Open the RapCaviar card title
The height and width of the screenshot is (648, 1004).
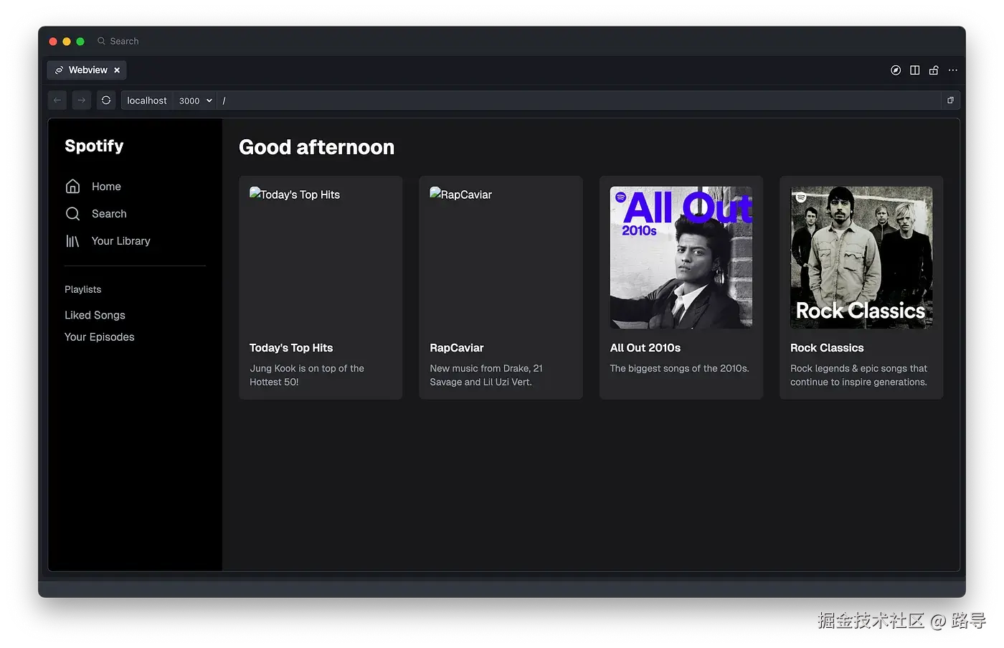pyautogui.click(x=457, y=348)
